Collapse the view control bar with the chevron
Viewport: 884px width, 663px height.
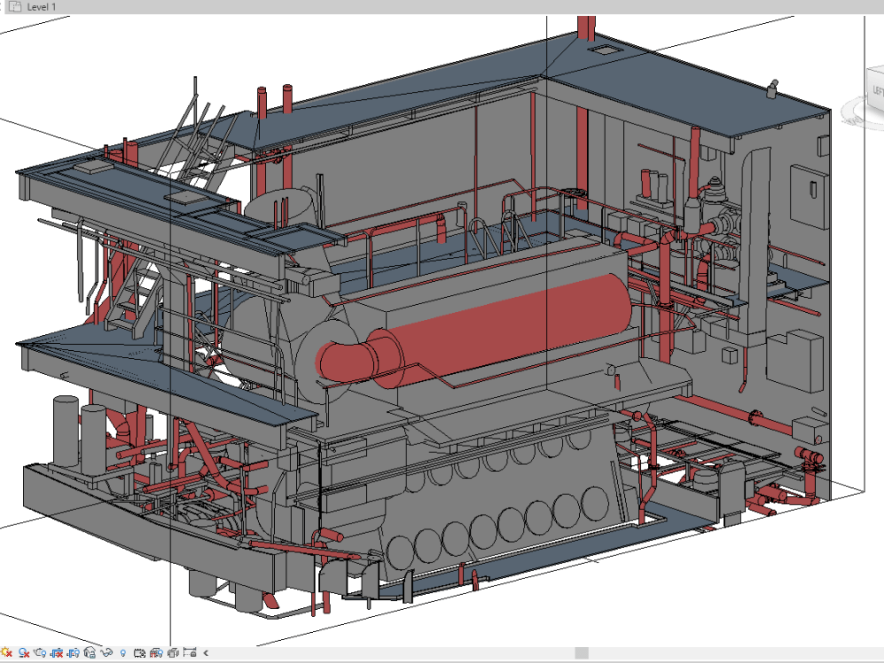coord(205,654)
